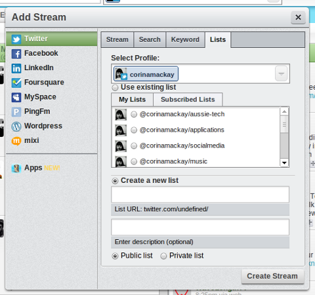
Task: Choose the music list radio button
Action: click(134, 161)
